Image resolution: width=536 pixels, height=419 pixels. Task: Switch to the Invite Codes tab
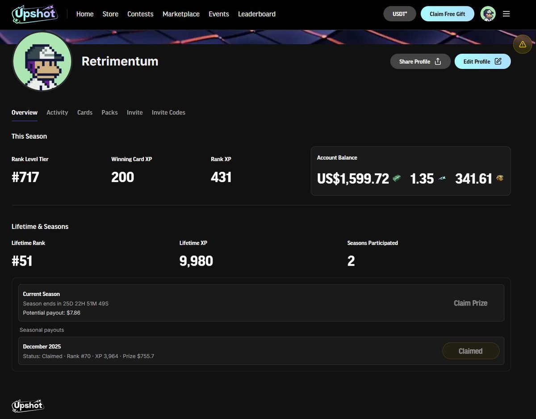pos(168,112)
